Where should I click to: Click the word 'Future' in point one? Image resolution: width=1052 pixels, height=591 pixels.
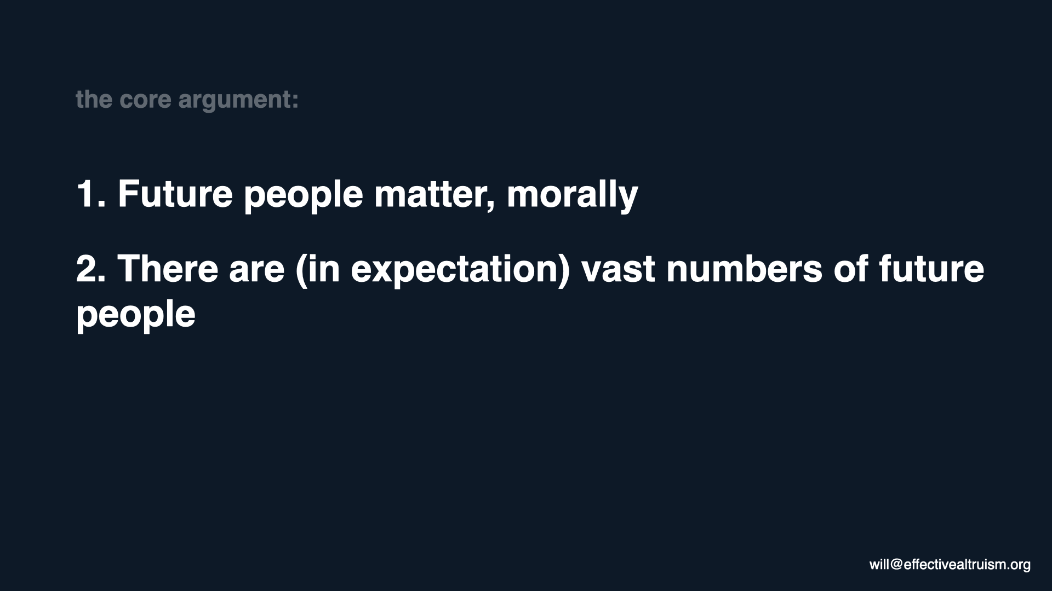(x=175, y=194)
